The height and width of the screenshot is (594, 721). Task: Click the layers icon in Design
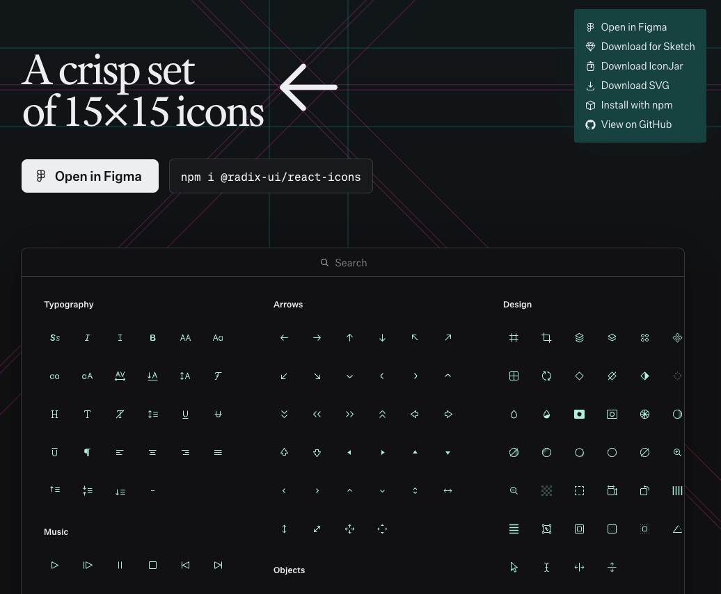point(579,338)
